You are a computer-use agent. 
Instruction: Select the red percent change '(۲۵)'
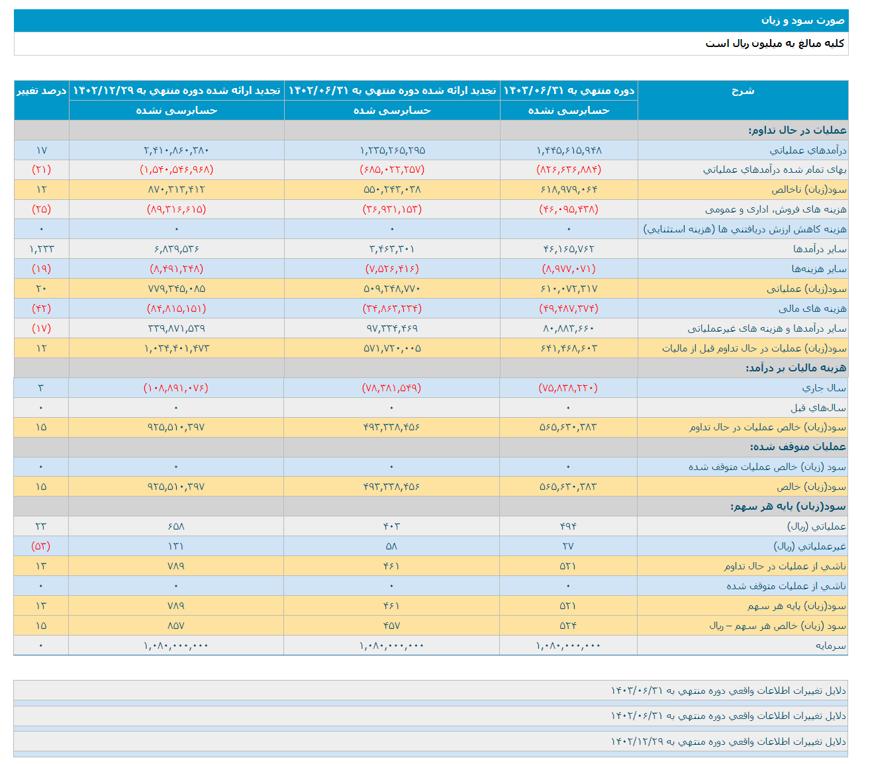[x=41, y=210]
